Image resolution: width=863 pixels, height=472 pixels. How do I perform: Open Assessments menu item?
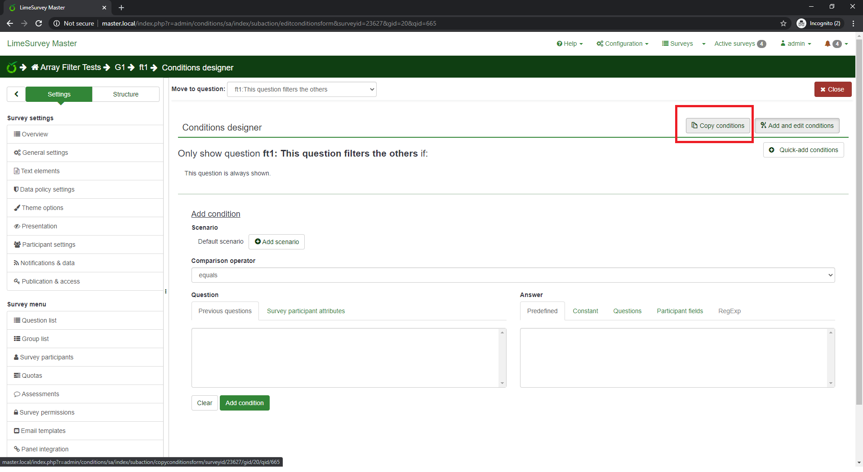85,394
